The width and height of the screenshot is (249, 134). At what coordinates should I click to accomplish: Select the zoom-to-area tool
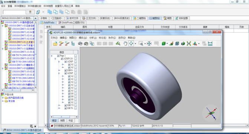141,43
